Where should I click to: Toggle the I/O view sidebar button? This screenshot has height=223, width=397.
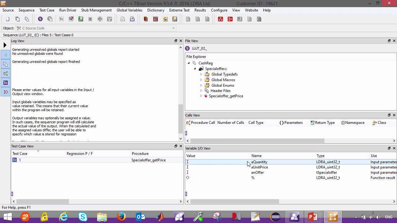point(6,92)
